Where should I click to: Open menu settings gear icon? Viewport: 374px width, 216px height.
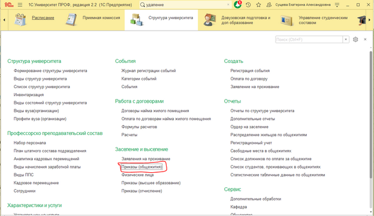pos(355,40)
